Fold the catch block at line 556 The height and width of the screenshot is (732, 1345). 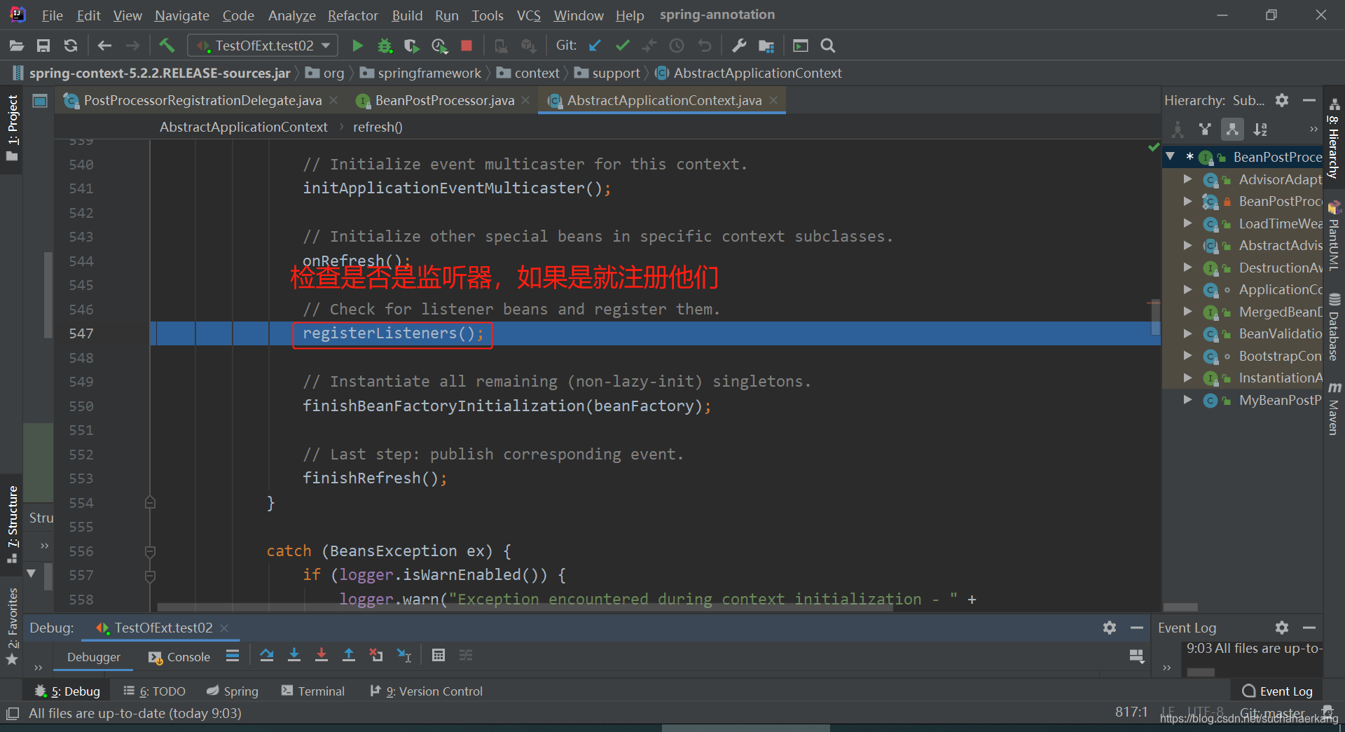[x=150, y=551]
